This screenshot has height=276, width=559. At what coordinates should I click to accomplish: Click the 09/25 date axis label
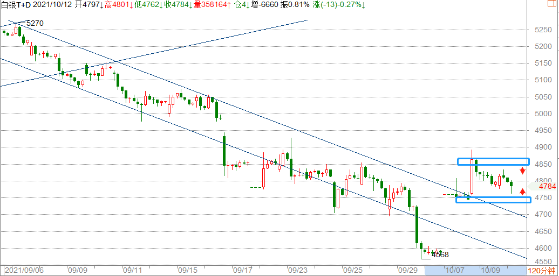pyautogui.click(x=353, y=270)
